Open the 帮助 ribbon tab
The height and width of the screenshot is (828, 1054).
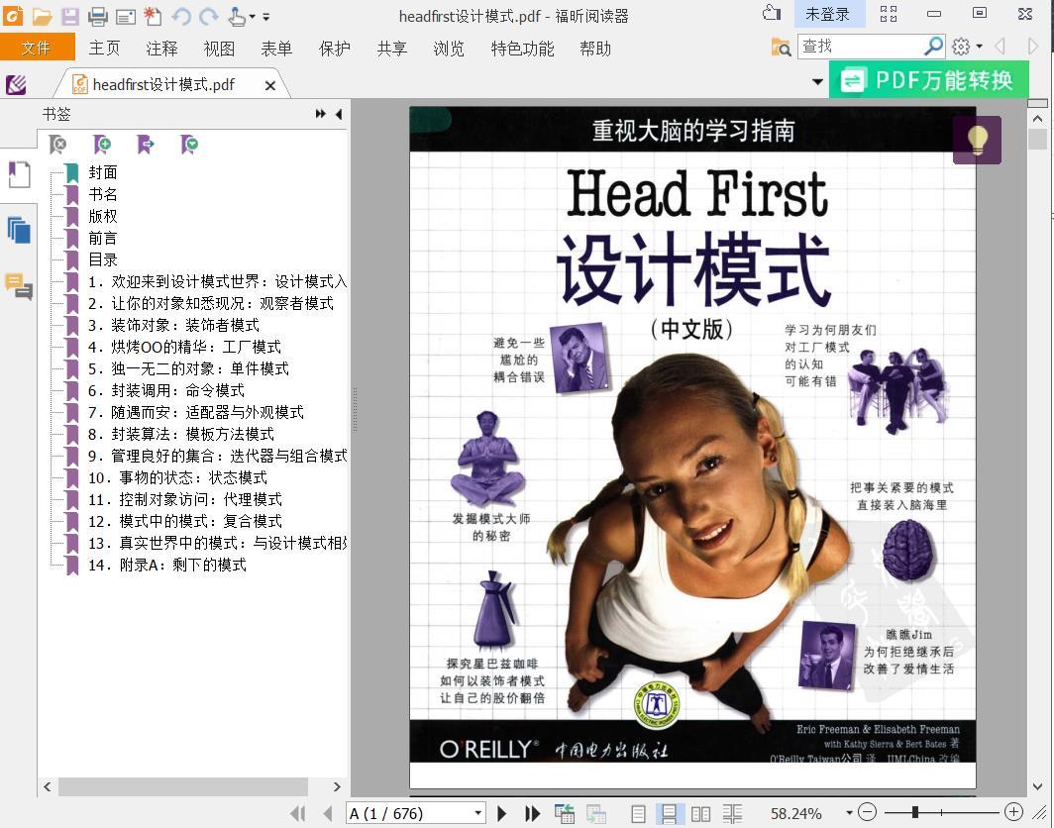[595, 48]
